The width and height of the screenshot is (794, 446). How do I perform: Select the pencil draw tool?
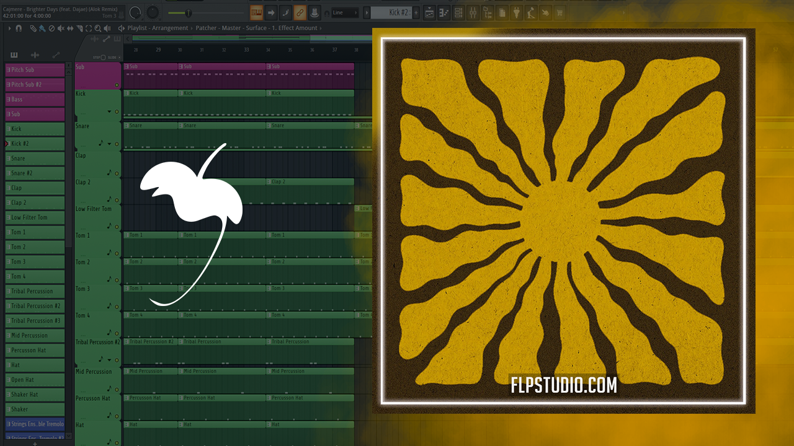(x=33, y=28)
